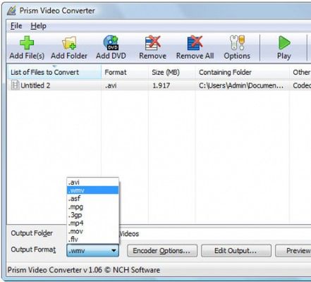Choose highlighted .wmv in the format list

[93, 190]
